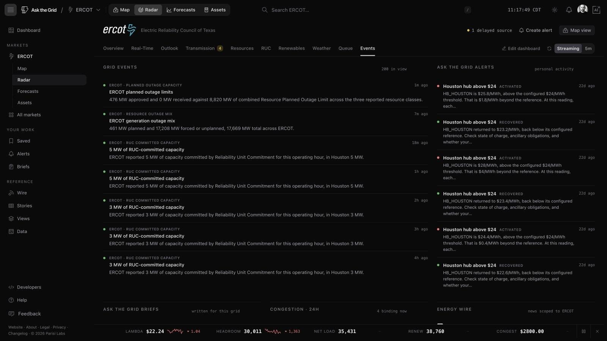Open the Changelog footer link
This screenshot has height=341, width=607.
click(18, 334)
